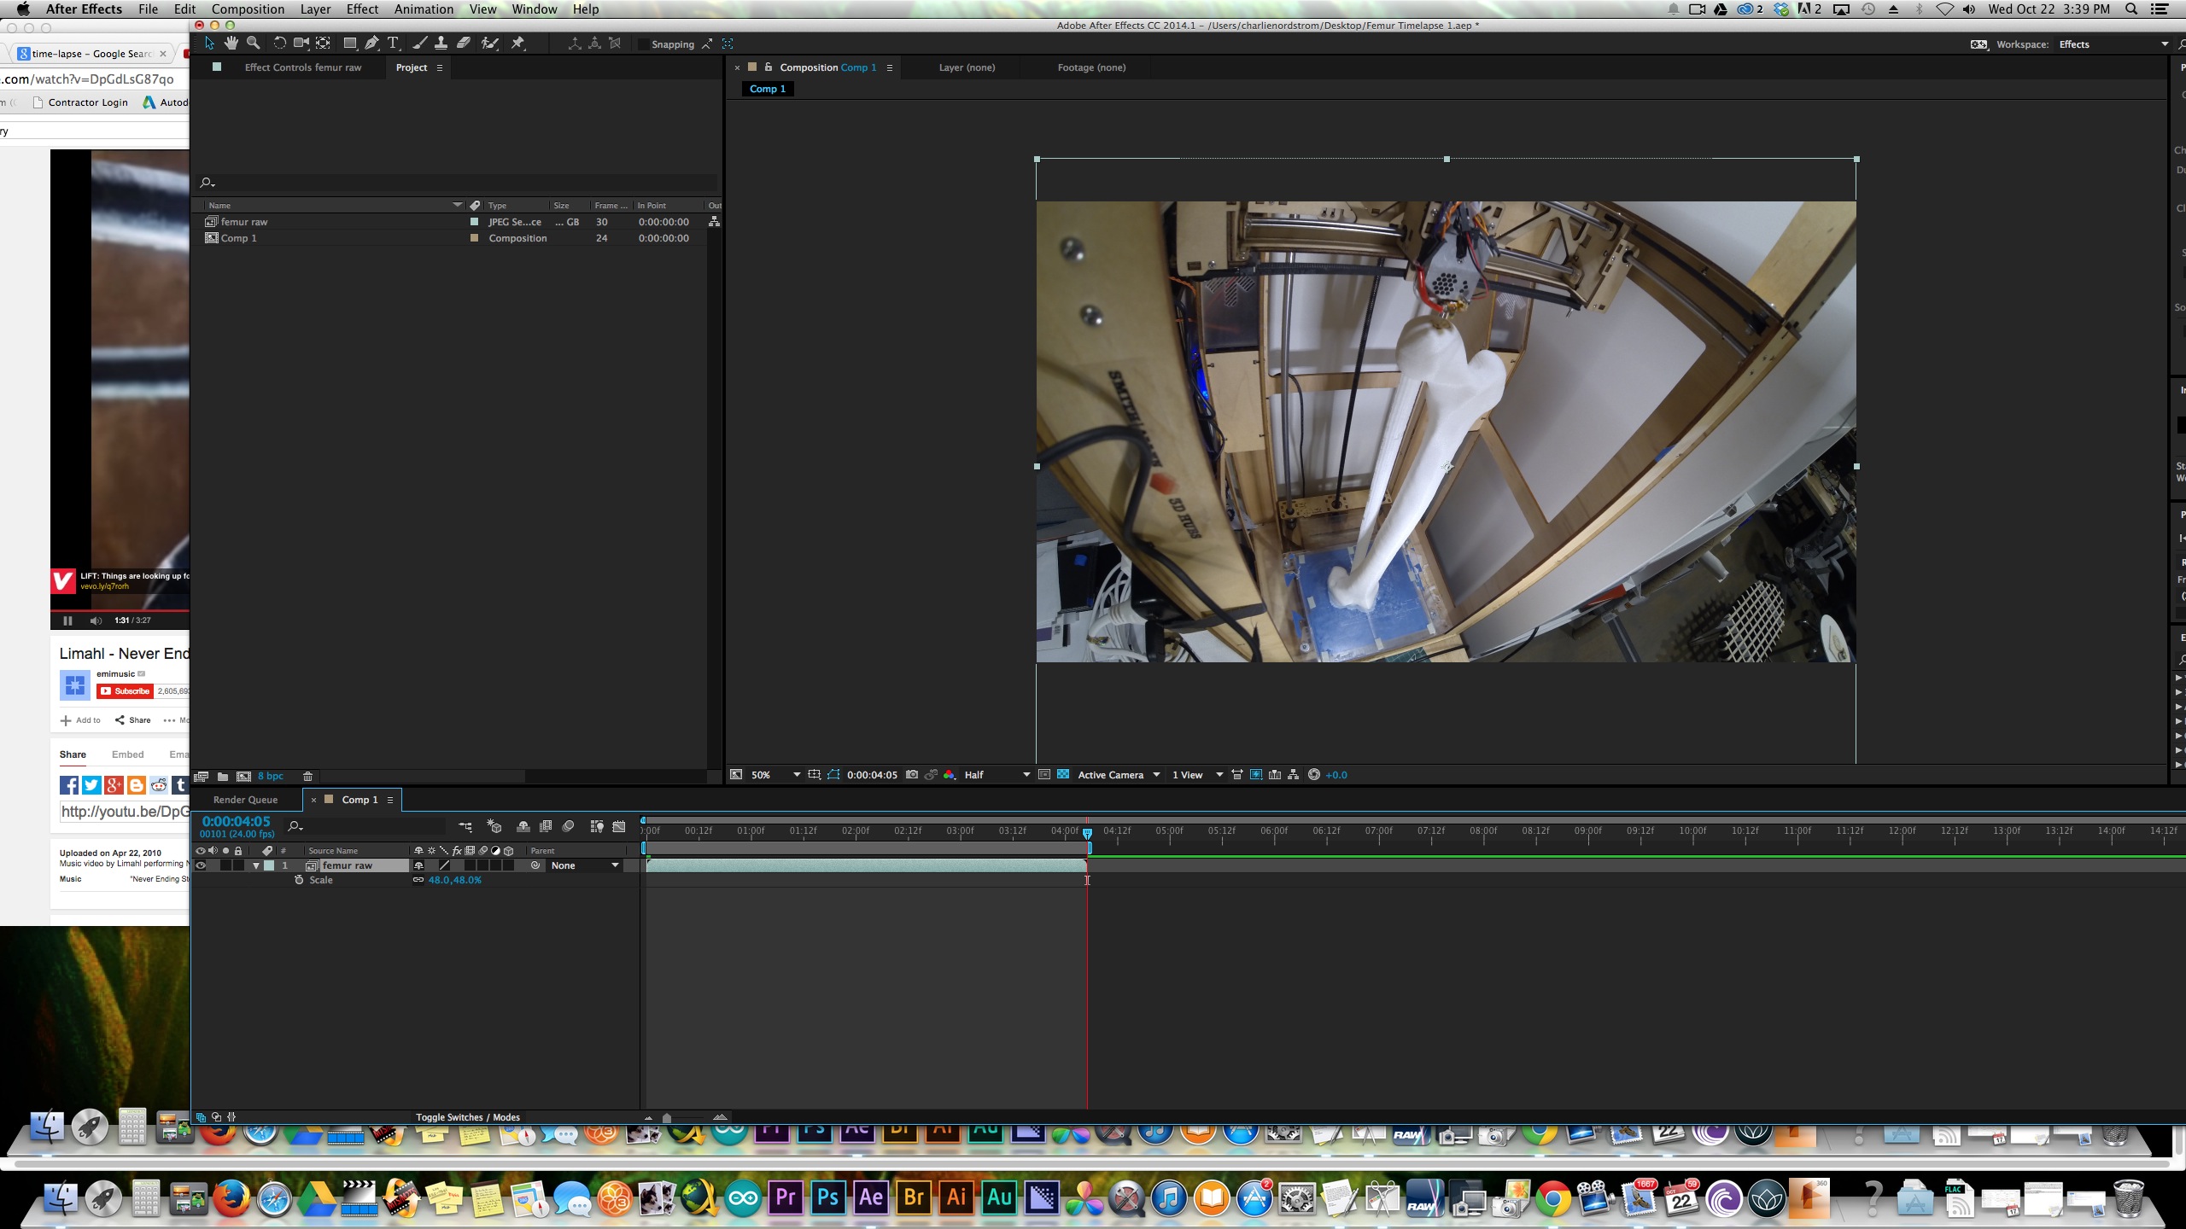Open the Graph Editor icon in timeline
Screen dimensions: 2186x1229
(x=619, y=826)
